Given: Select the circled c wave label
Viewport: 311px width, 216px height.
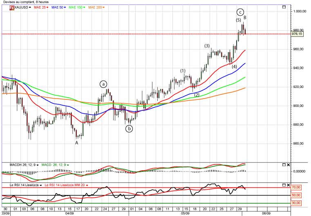Looking at the screenshot, I should (241, 11).
